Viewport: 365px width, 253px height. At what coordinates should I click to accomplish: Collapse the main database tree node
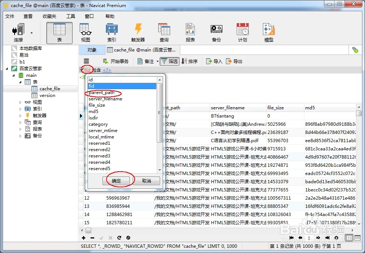pos(14,75)
